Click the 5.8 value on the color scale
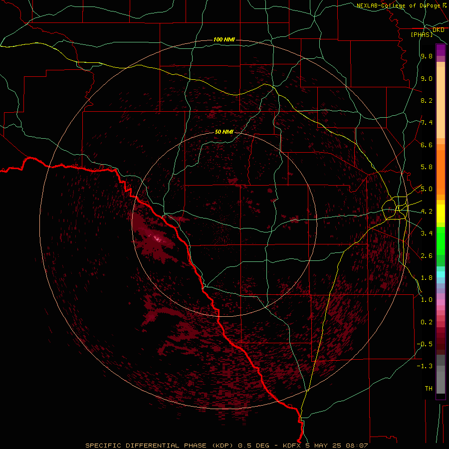The width and height of the screenshot is (449, 449). [x=427, y=167]
